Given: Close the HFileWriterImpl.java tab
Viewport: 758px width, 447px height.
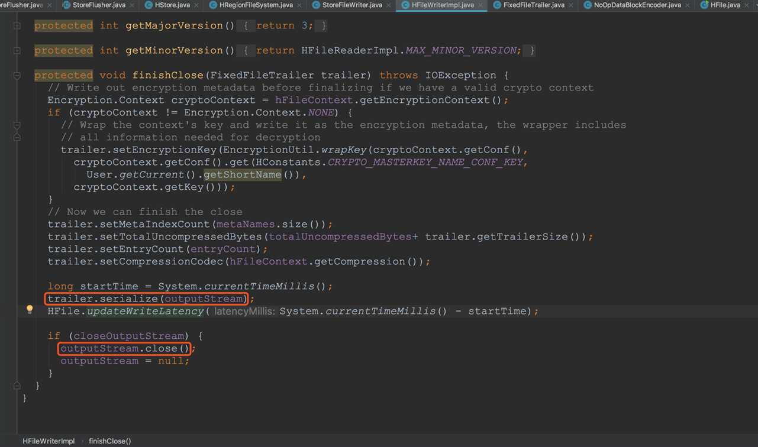Looking at the screenshot, I should tap(480, 5).
